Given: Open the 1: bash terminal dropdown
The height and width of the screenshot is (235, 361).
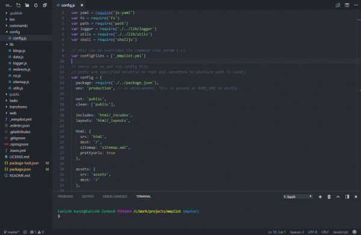Looking at the screenshot, I should [x=297, y=196].
